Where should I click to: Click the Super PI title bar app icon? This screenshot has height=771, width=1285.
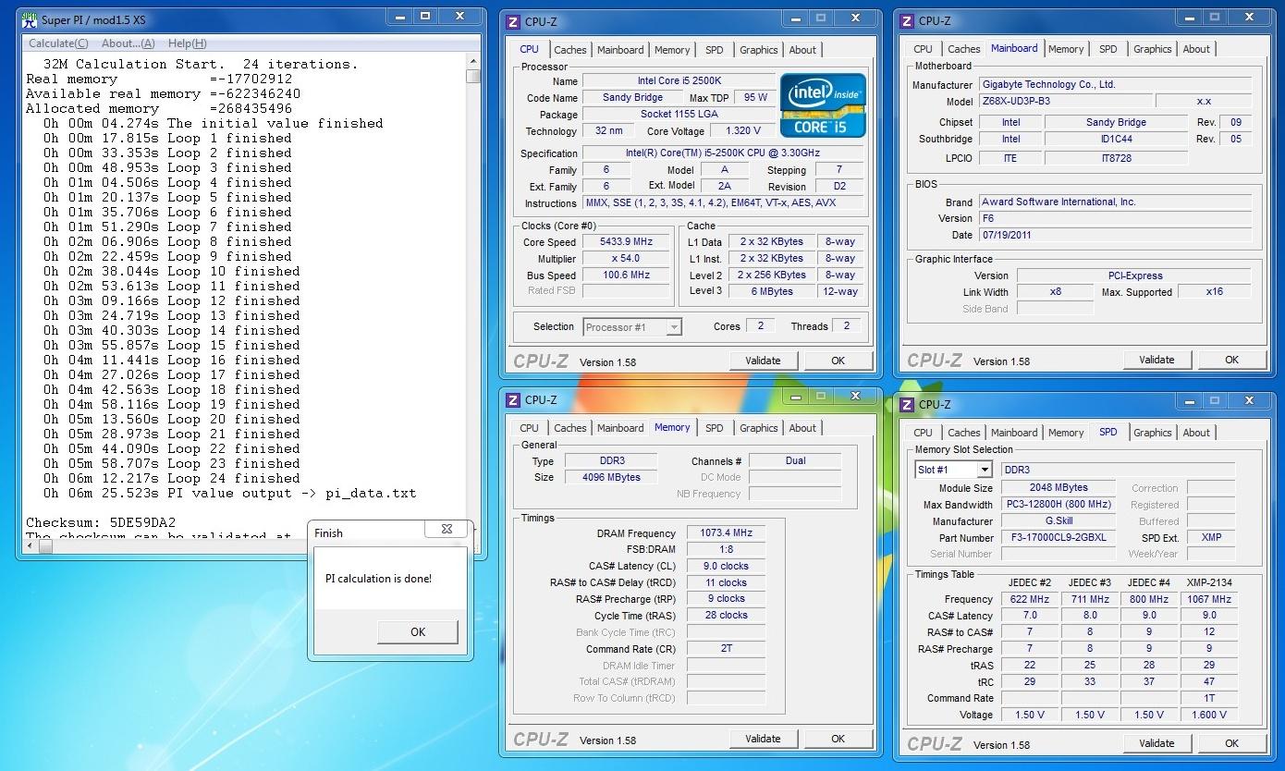tap(30, 19)
